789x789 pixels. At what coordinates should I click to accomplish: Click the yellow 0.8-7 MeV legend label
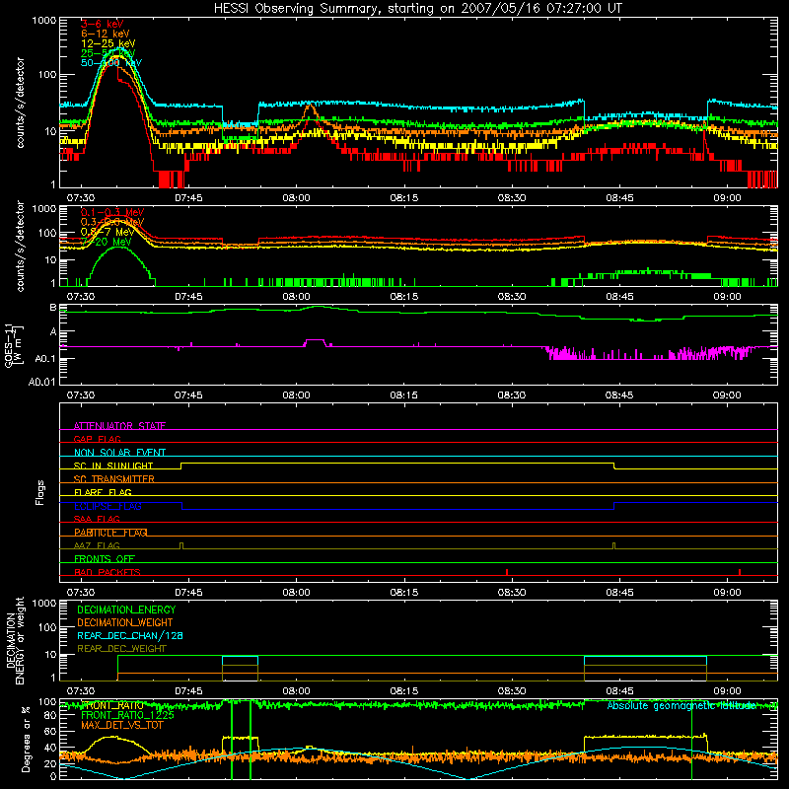pyautogui.click(x=108, y=232)
